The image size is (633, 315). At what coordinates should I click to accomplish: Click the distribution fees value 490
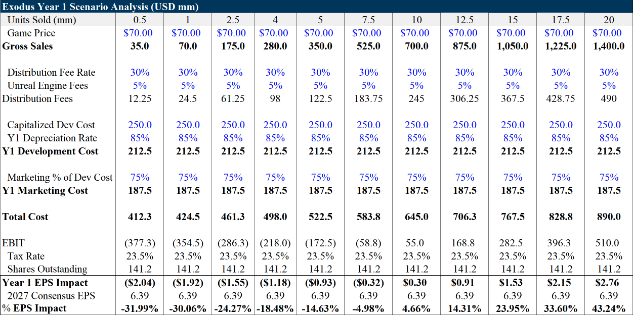coord(609,98)
